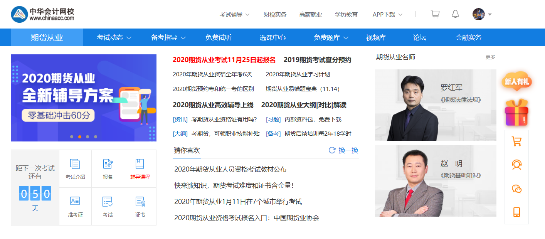Open 考试介绍 exam introduction icon
The image size is (545, 239).
[75, 169]
